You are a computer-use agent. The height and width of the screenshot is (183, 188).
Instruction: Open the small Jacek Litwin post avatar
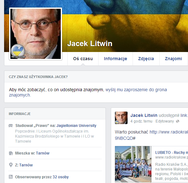[121, 118]
